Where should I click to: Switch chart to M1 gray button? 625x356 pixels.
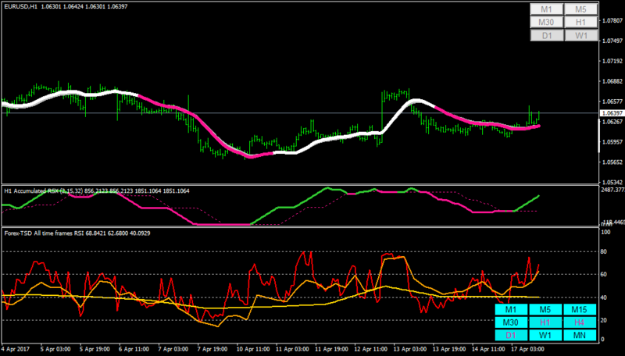tap(546, 9)
